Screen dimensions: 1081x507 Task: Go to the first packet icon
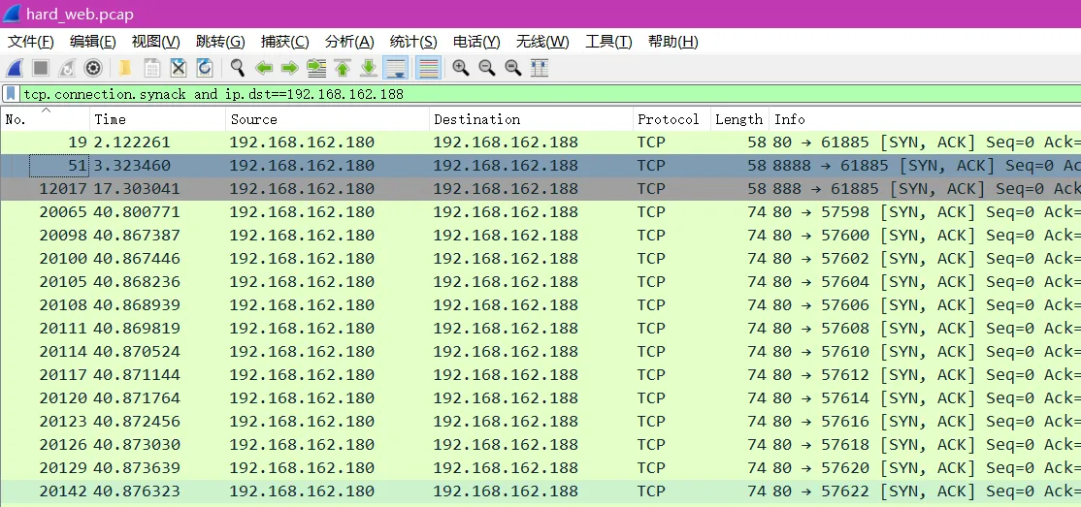(x=343, y=68)
